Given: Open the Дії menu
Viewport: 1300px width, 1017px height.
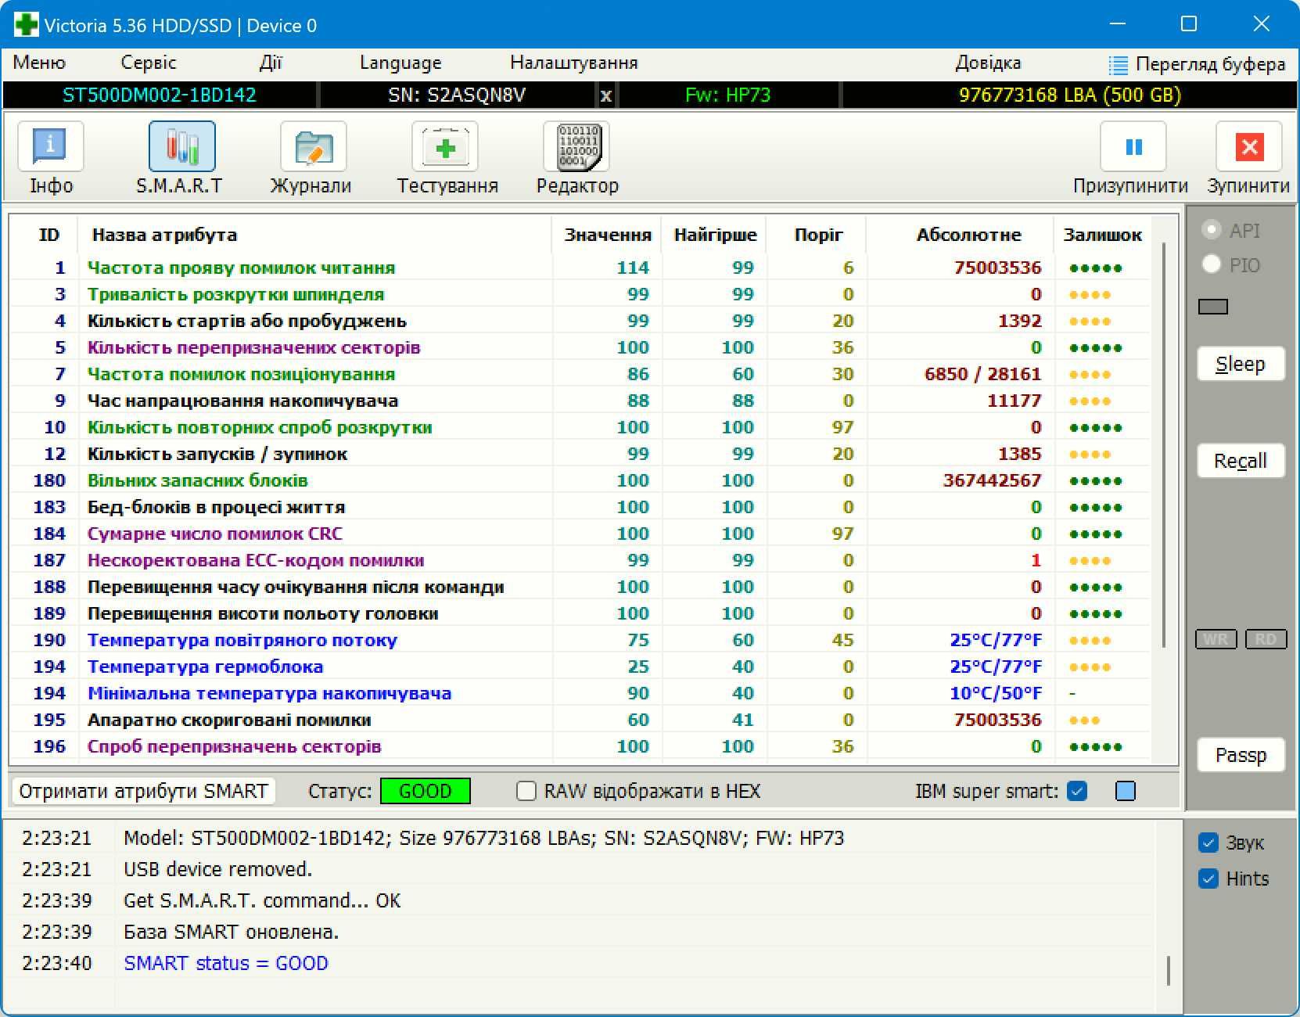Looking at the screenshot, I should coord(271,63).
